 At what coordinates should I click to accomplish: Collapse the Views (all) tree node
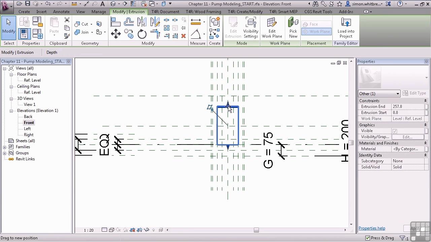pyautogui.click(x=5, y=68)
